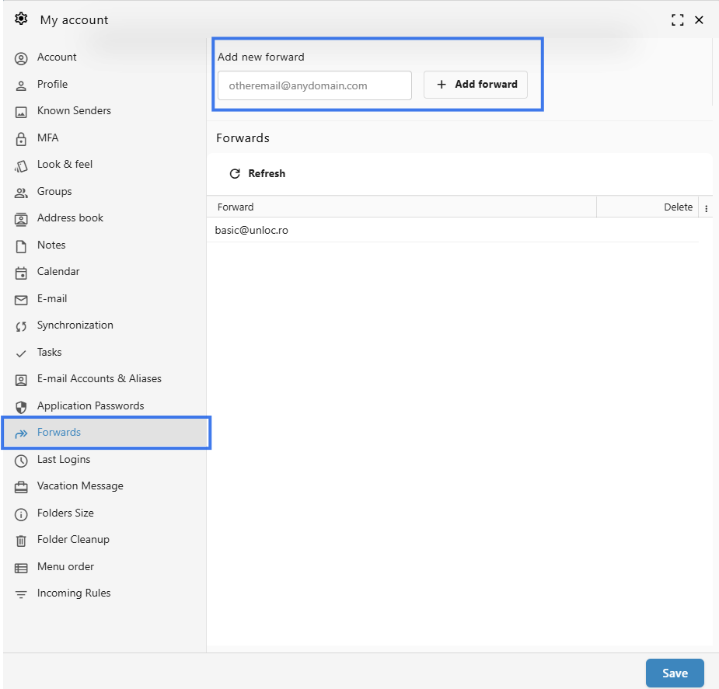The image size is (719, 689).
Task: Select the basic@unloc.ro forward row
Action: pos(452,230)
